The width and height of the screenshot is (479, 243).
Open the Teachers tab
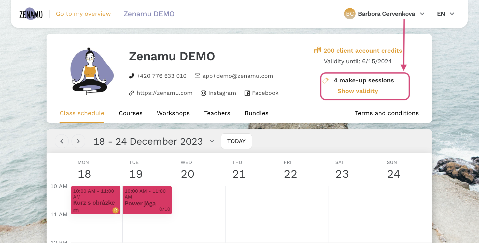click(217, 113)
